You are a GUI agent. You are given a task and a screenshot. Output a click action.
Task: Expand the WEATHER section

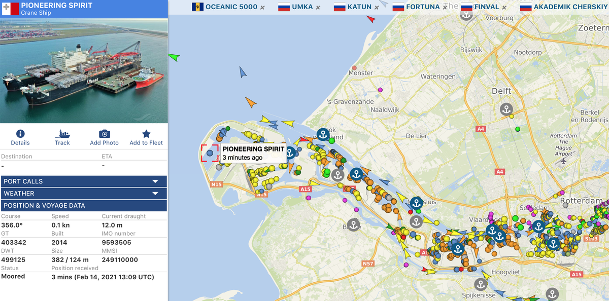pyautogui.click(x=84, y=194)
